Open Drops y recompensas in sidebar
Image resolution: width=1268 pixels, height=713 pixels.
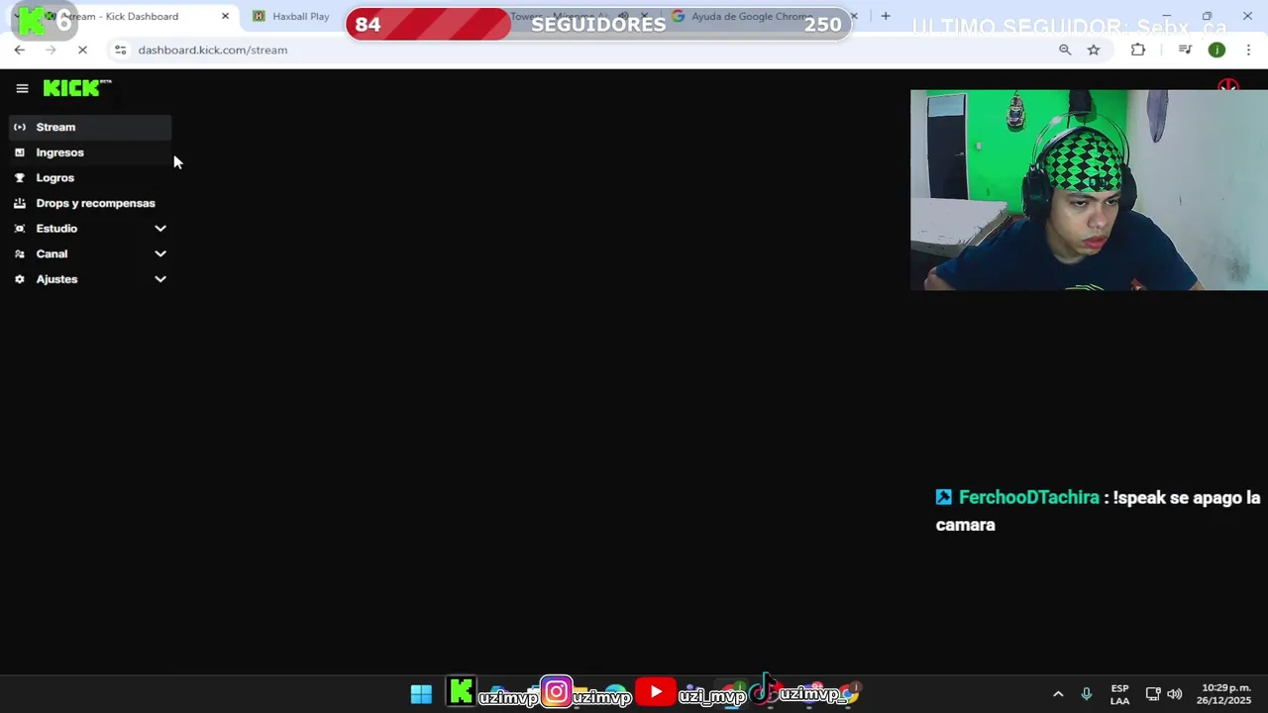click(90, 203)
